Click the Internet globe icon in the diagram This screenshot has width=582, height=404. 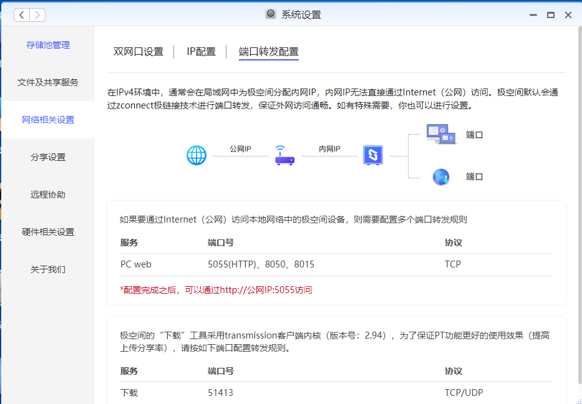coord(196,155)
